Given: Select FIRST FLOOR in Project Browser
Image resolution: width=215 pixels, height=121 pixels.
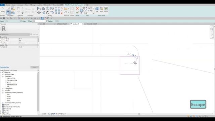Looking at the screenshot, I should click(x=11, y=78).
